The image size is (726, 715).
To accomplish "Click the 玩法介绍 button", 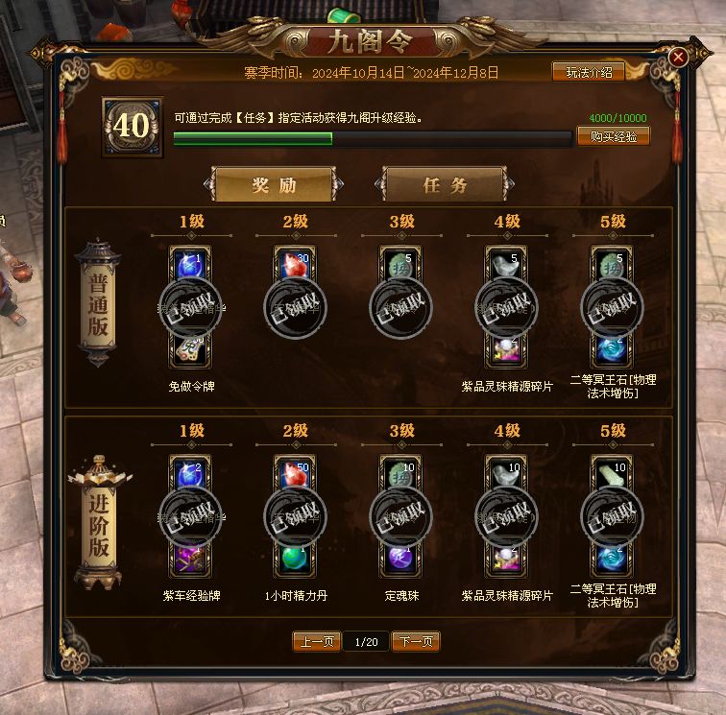I will pos(589,72).
